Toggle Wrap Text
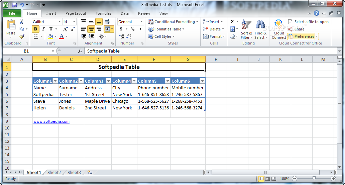Screen dimensions: 345x185 [x=107, y=22]
